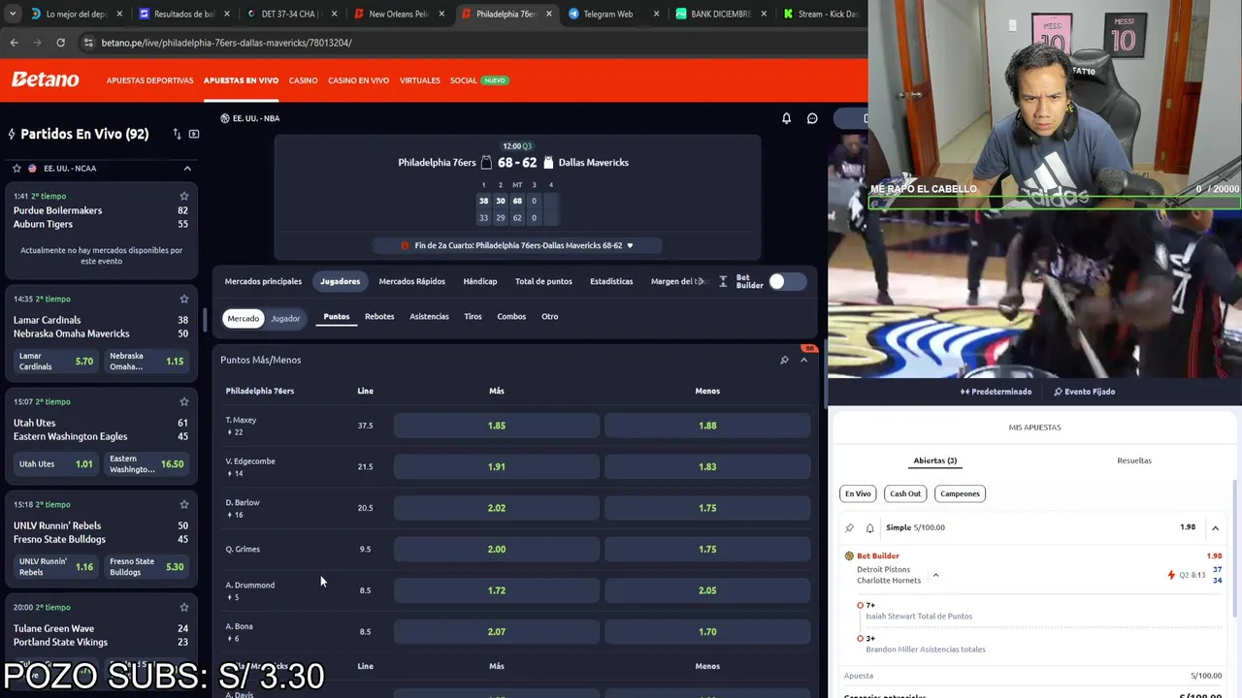Switch to Hándicap tab
This screenshot has width=1242, height=698.
click(479, 281)
